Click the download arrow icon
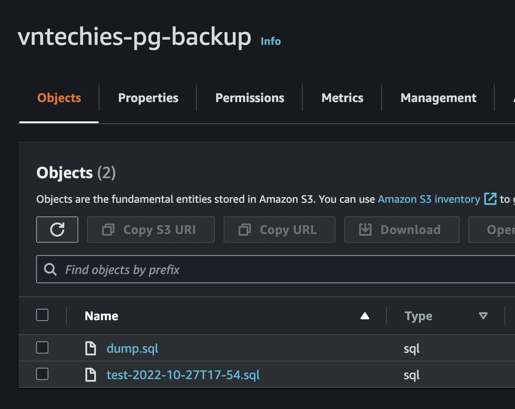The image size is (515, 409). (365, 230)
